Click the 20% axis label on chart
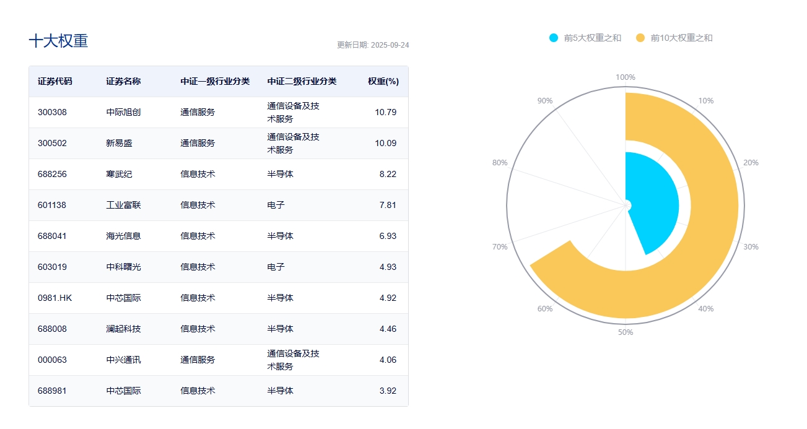Image resolution: width=807 pixels, height=429 pixels. 751,163
